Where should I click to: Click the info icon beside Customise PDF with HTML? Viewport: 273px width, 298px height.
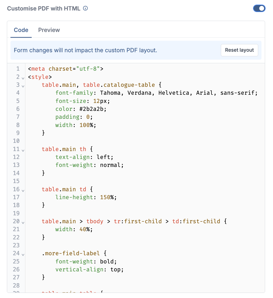pyautogui.click(x=85, y=8)
